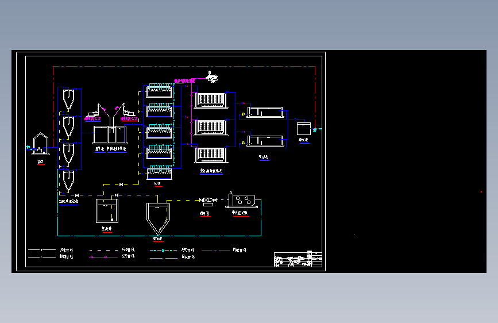Select the belt filter press with four rollers

pos(242,200)
